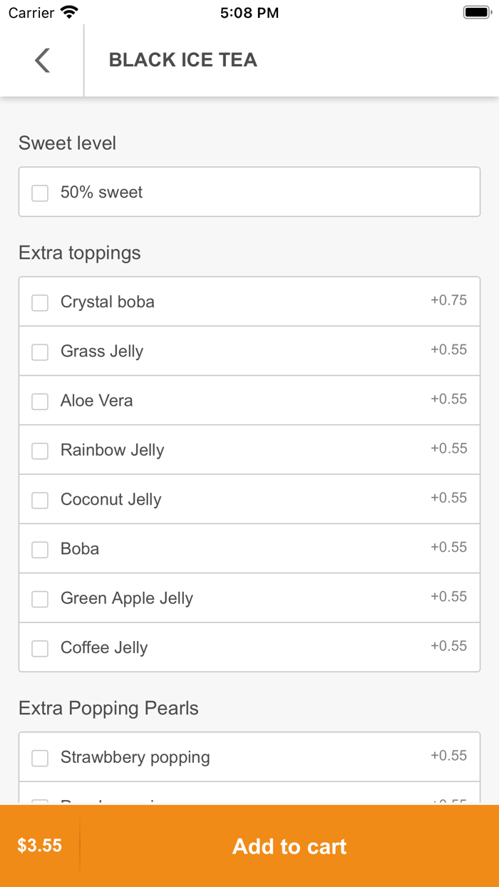Viewport: 499px width, 887px height.
Task: Tick the Coffee Jelly checkbox
Action: click(x=40, y=648)
